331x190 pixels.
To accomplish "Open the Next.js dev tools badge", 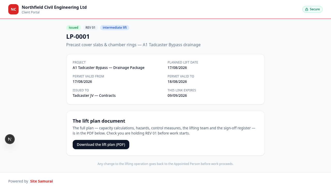I will pyautogui.click(x=10, y=139).
